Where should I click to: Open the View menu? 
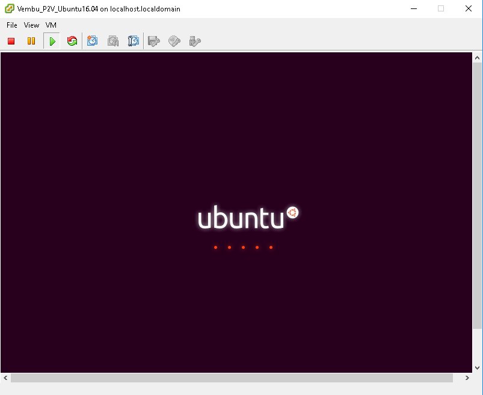tap(31, 25)
